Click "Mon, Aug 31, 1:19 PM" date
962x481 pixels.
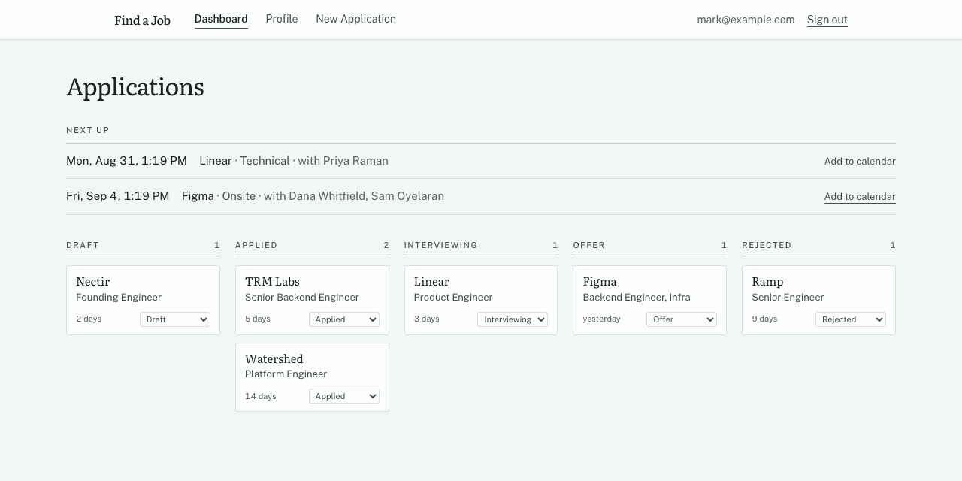(x=126, y=161)
